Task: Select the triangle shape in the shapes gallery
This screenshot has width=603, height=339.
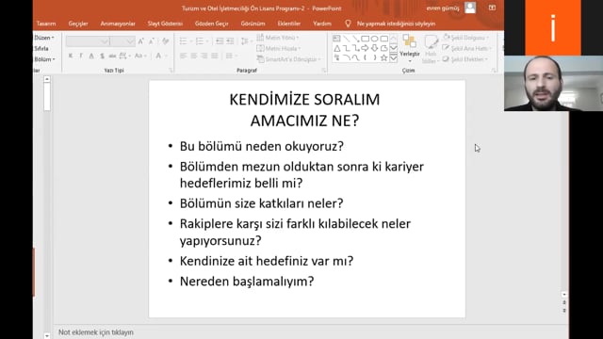Action: [337, 48]
